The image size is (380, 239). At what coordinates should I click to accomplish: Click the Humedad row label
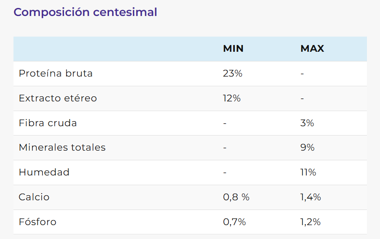click(x=44, y=173)
